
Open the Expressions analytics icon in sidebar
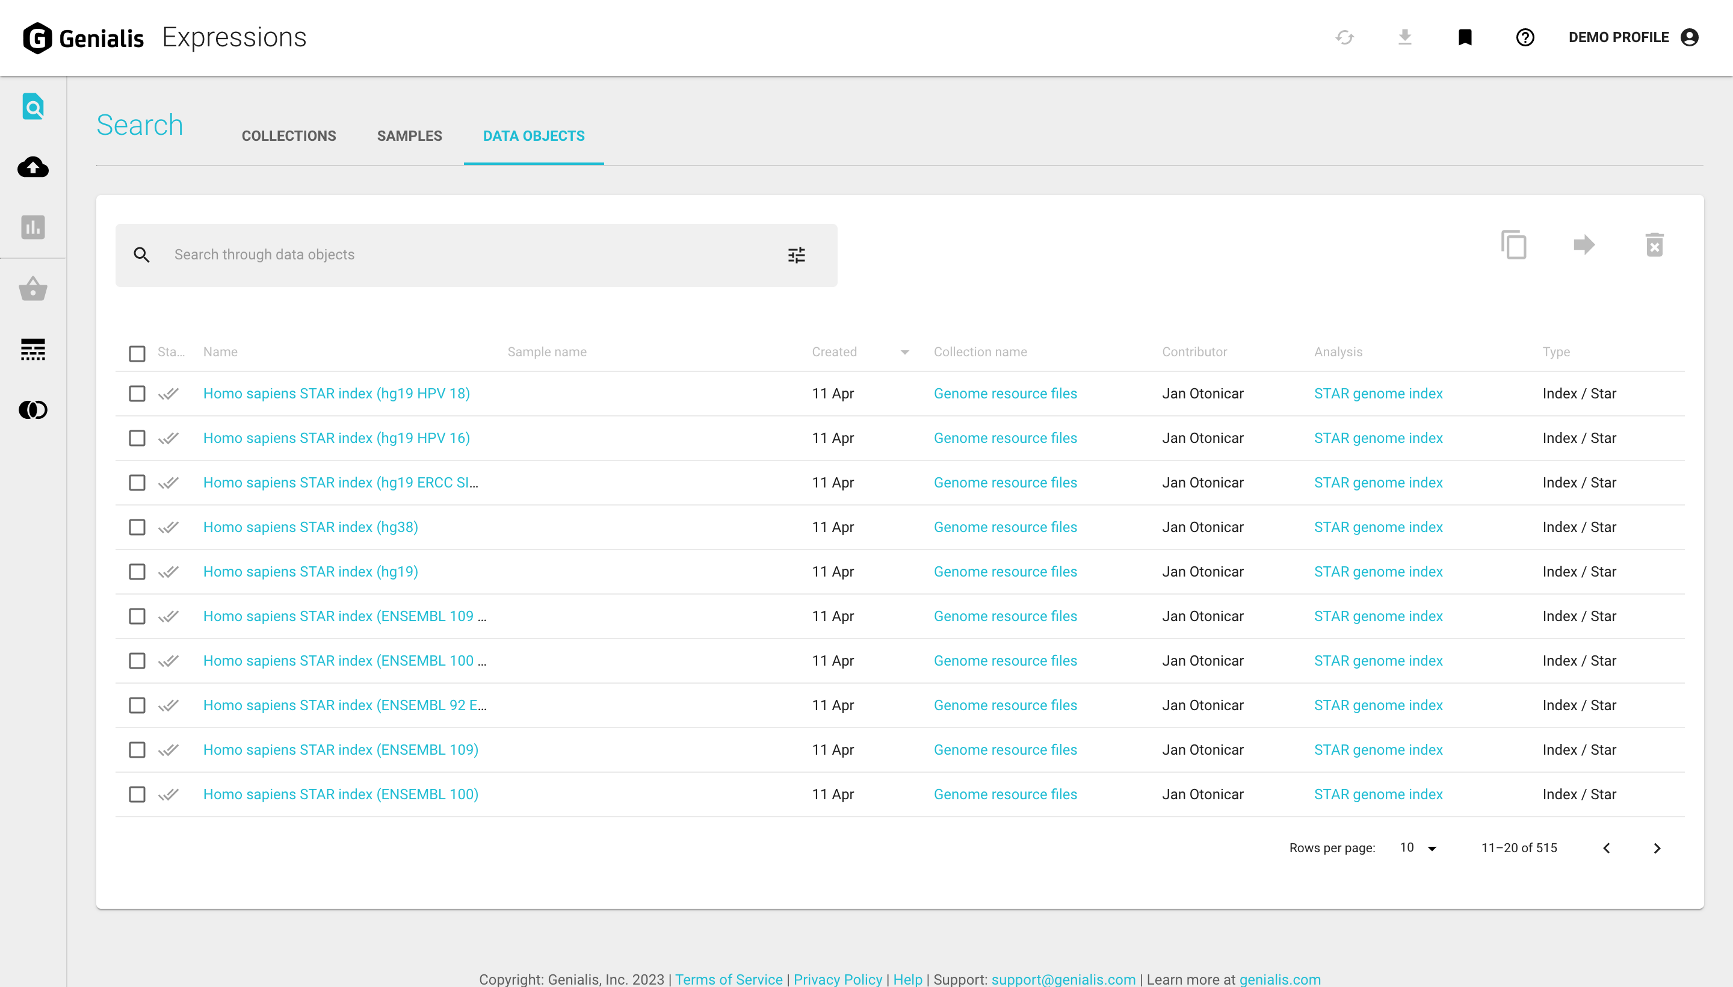click(32, 227)
